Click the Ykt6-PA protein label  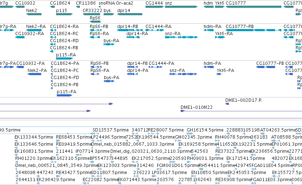click(225, 71)
